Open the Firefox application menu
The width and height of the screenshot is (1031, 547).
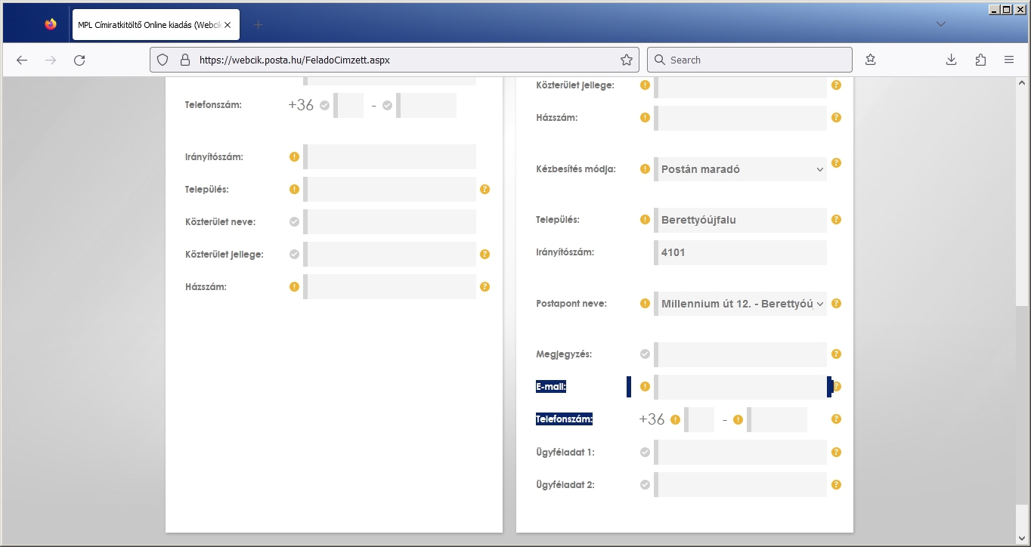coord(1009,60)
